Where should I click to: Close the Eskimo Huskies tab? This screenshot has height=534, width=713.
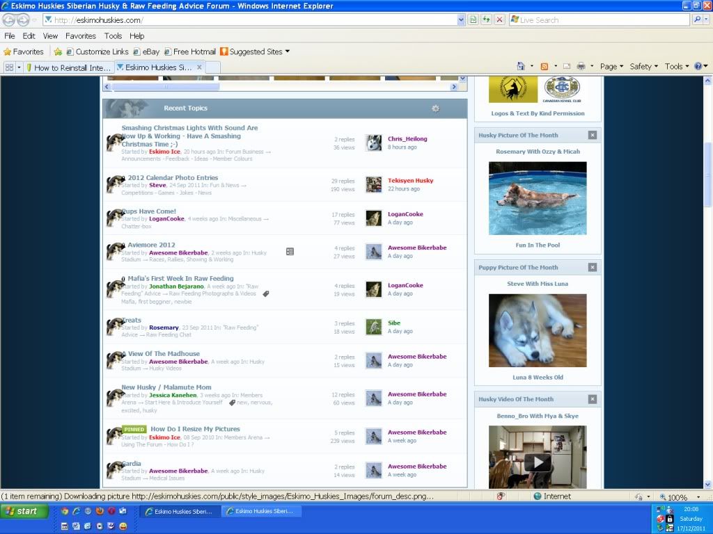tap(199, 67)
